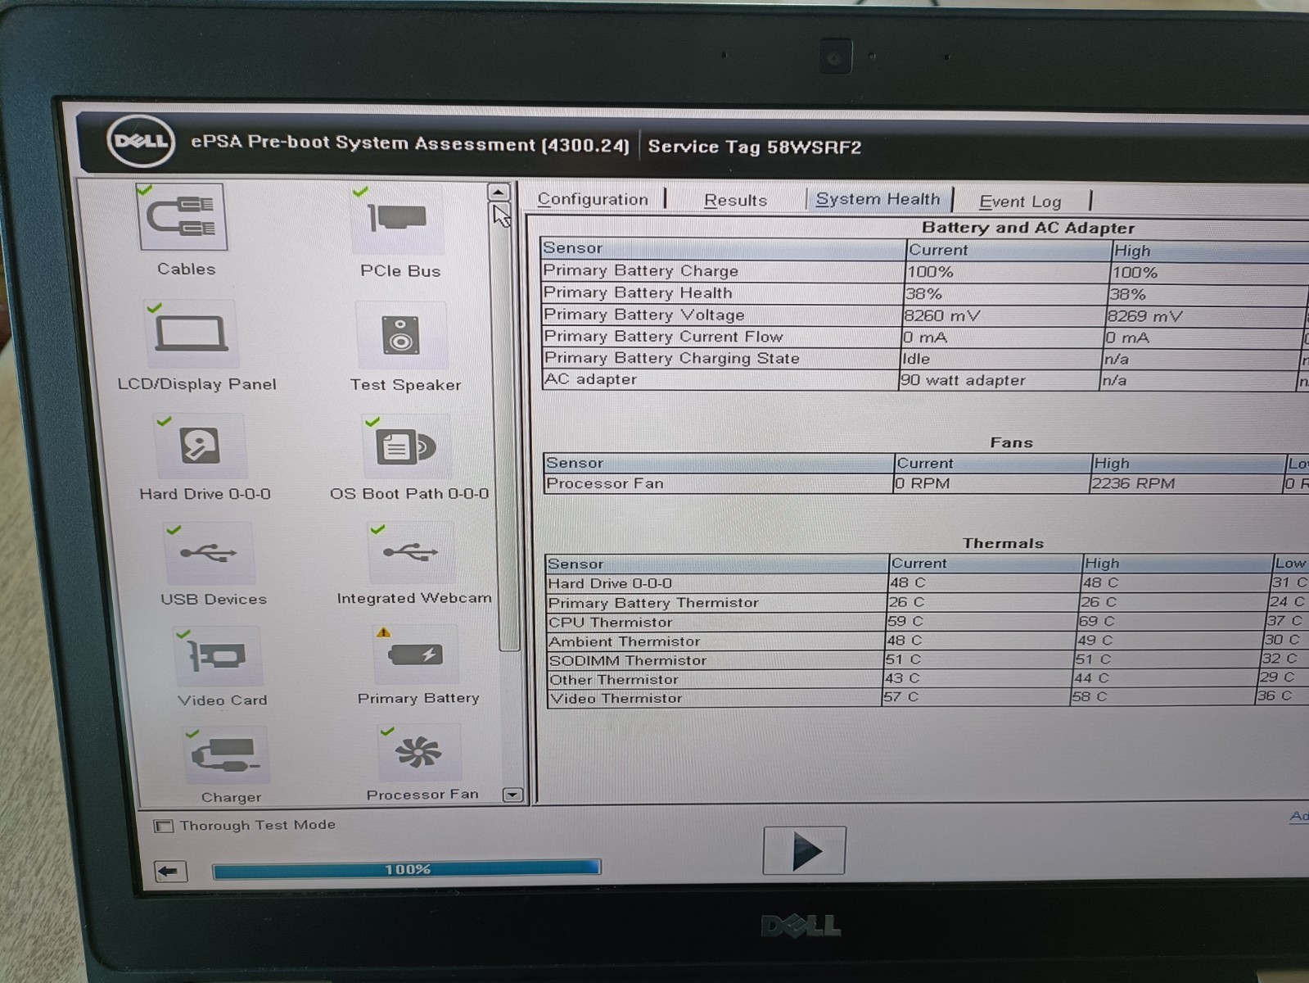
Task: Click the Primary Battery Charging State label
Action: coord(671,358)
